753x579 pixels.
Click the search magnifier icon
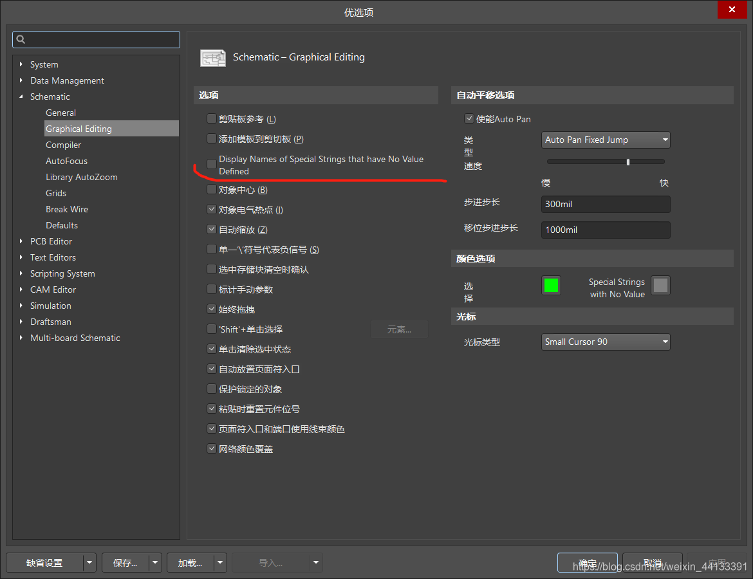(x=21, y=39)
